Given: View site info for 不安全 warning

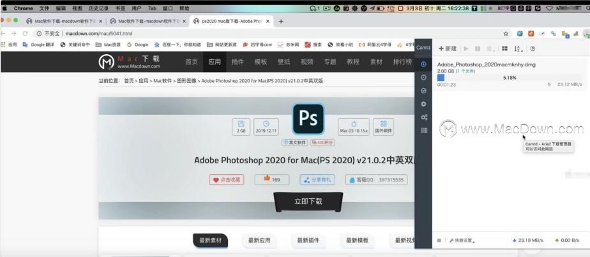Looking at the screenshot, I should 48,33.
